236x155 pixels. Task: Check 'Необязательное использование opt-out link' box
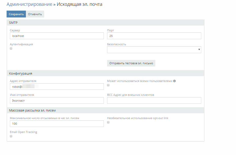tap(108, 122)
